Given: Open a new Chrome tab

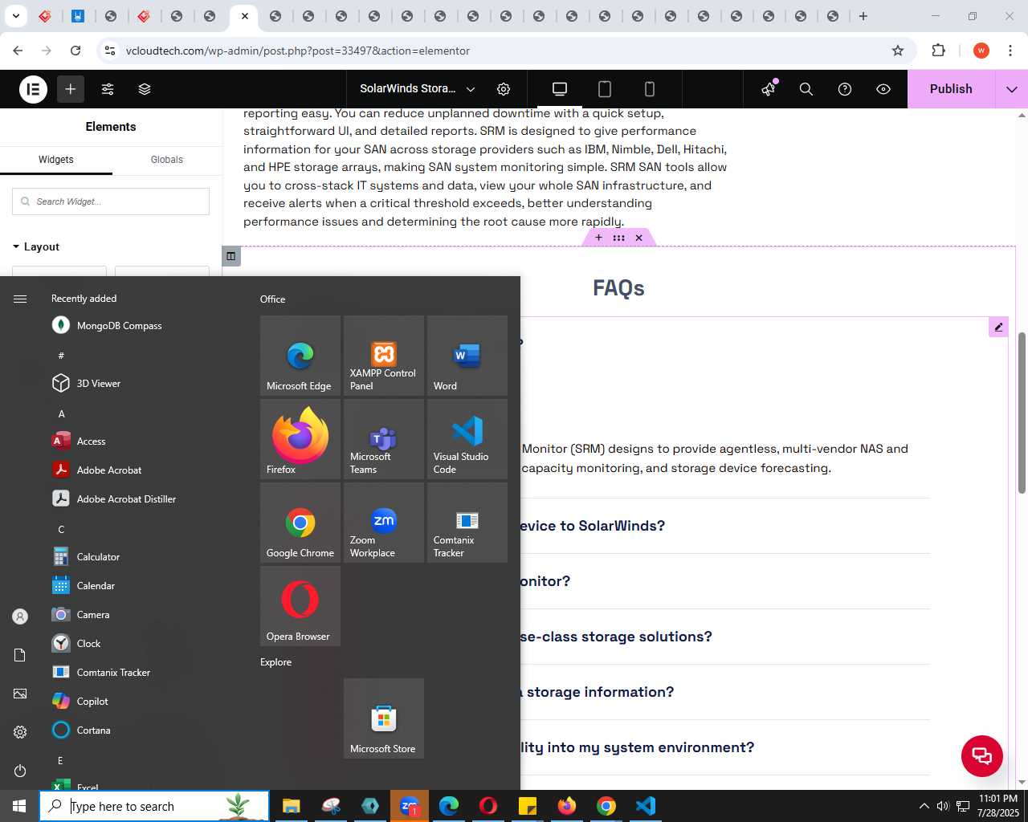Looking at the screenshot, I should coord(863,16).
